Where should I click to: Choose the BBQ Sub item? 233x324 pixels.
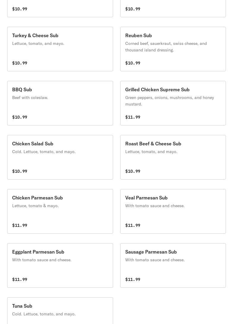pos(60,103)
